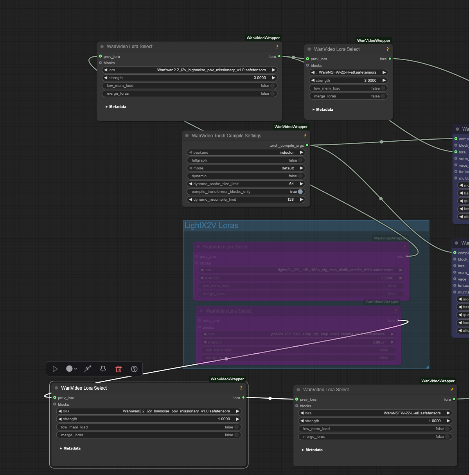The height and width of the screenshot is (475, 469).
Task: Open the help icon in the node toolbar
Action: coord(134,369)
